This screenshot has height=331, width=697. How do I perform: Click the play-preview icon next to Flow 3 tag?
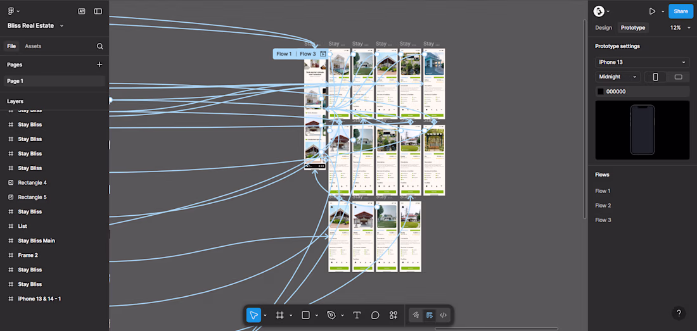tap(323, 54)
